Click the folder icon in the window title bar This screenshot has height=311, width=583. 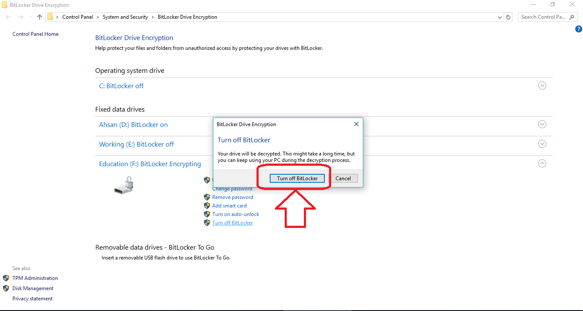(x=4, y=5)
